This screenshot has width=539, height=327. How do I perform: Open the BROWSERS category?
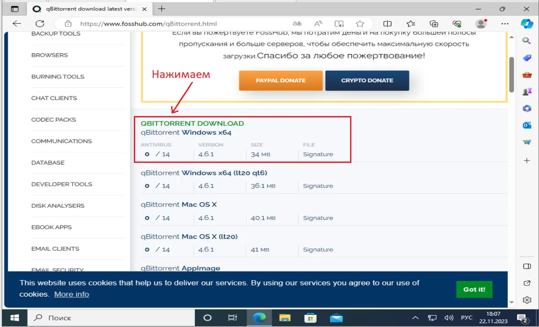click(49, 55)
